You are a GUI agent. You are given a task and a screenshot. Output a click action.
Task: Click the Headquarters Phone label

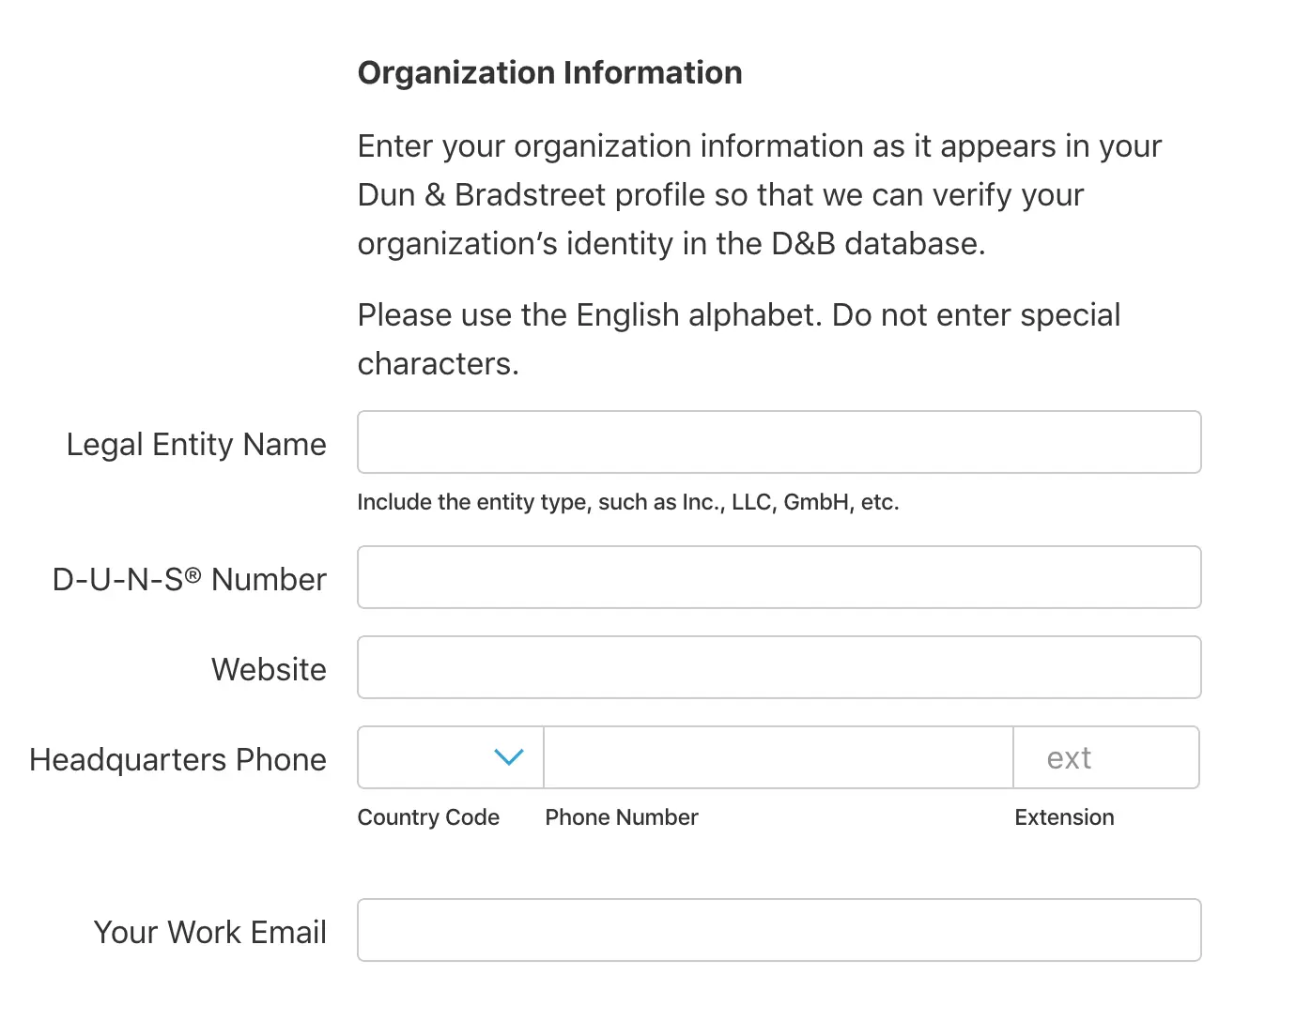[x=178, y=759]
